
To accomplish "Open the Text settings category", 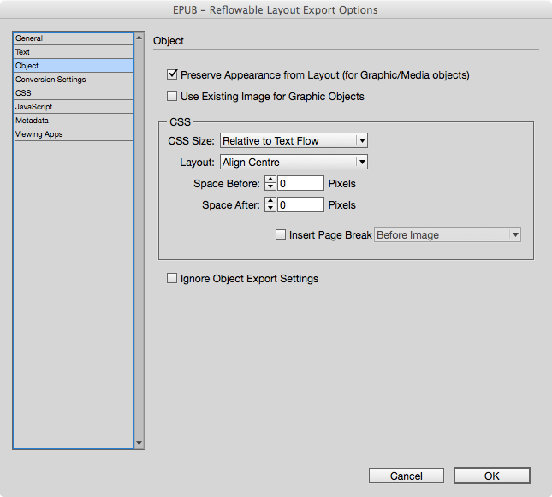I will point(73,52).
